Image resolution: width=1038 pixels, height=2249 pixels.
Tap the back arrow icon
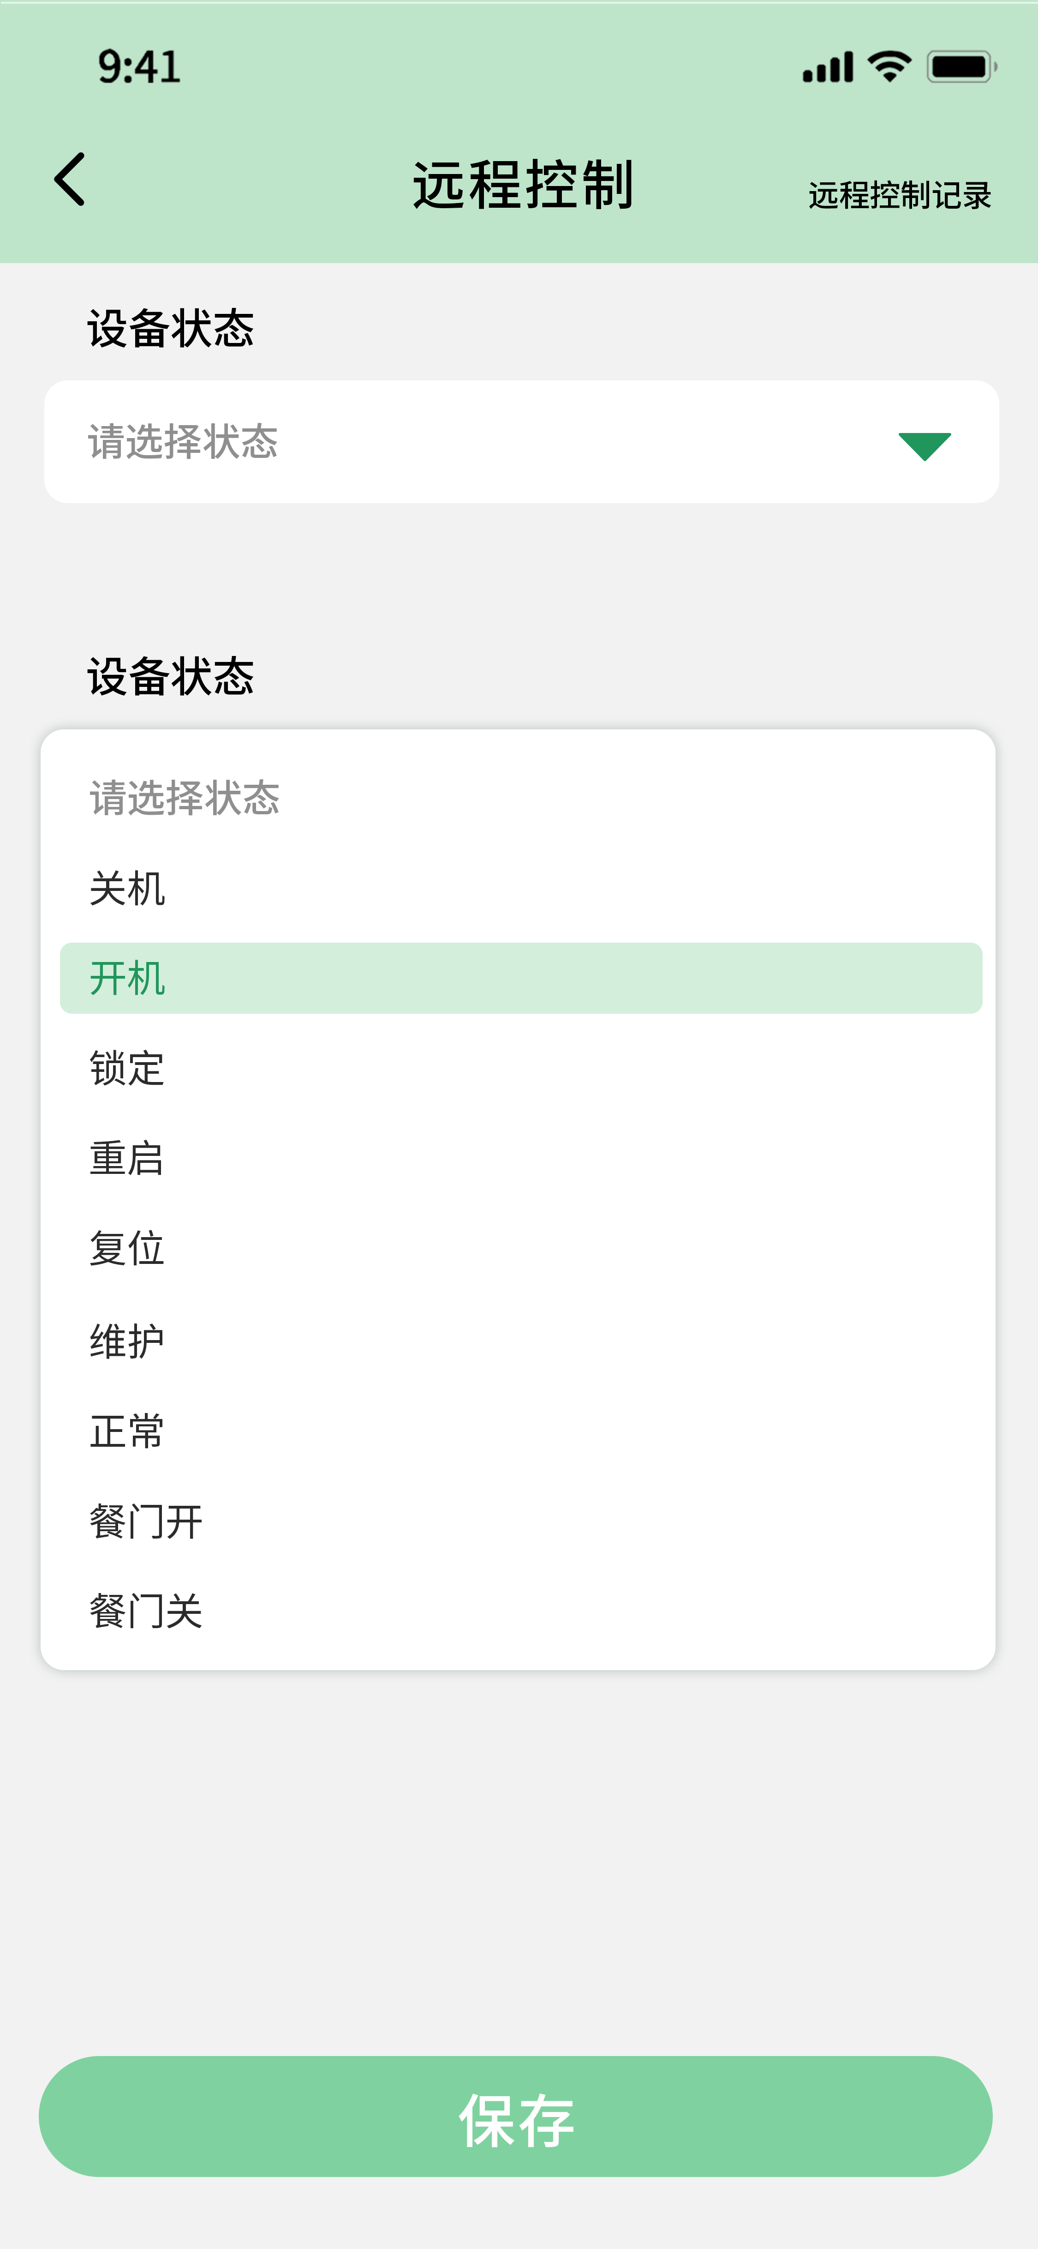pyautogui.click(x=70, y=180)
